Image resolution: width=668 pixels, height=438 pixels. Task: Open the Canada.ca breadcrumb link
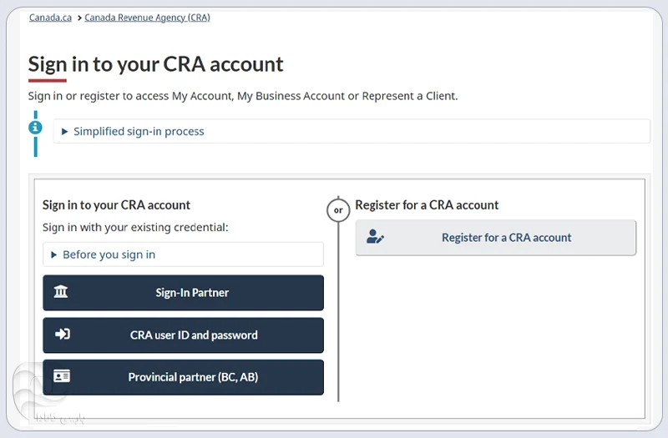(50, 18)
